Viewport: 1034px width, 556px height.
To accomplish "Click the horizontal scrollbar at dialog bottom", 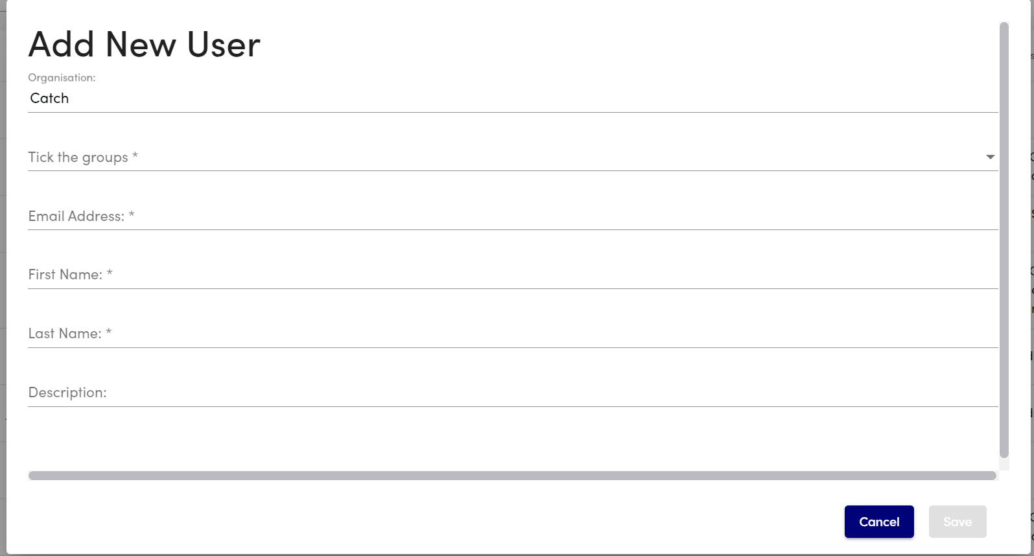I will click(512, 476).
